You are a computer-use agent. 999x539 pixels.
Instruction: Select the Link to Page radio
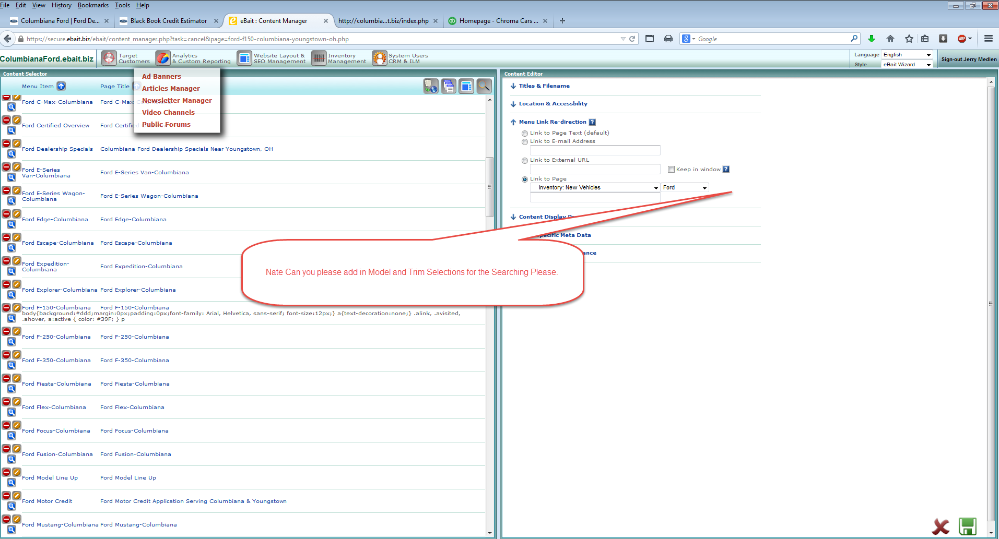(525, 179)
